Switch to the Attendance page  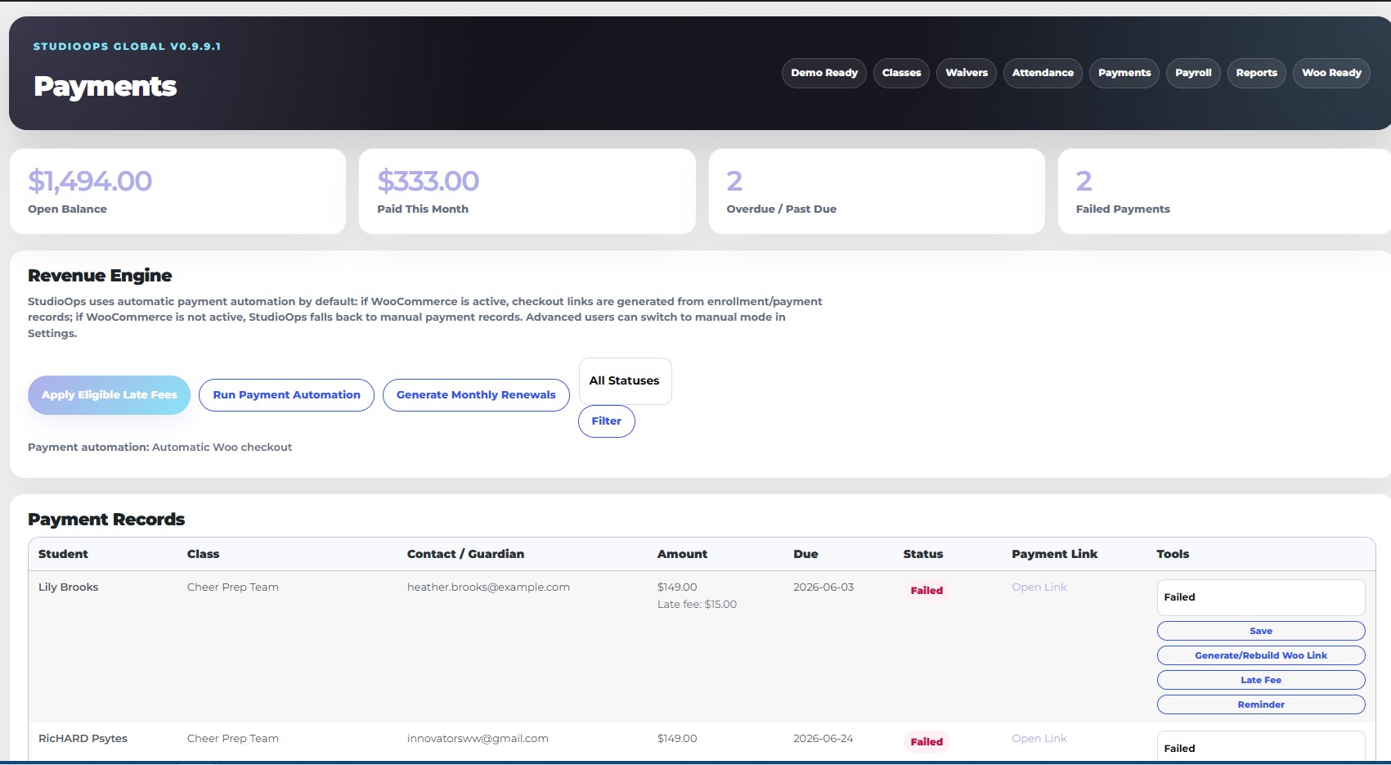tap(1043, 73)
